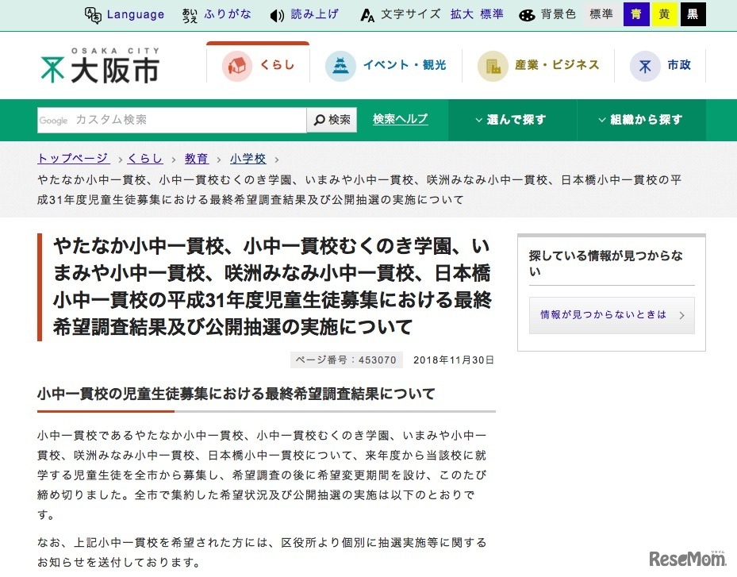Click the date 2018年11月30日
Image resolution: width=737 pixels, height=577 pixels.
pos(454,360)
